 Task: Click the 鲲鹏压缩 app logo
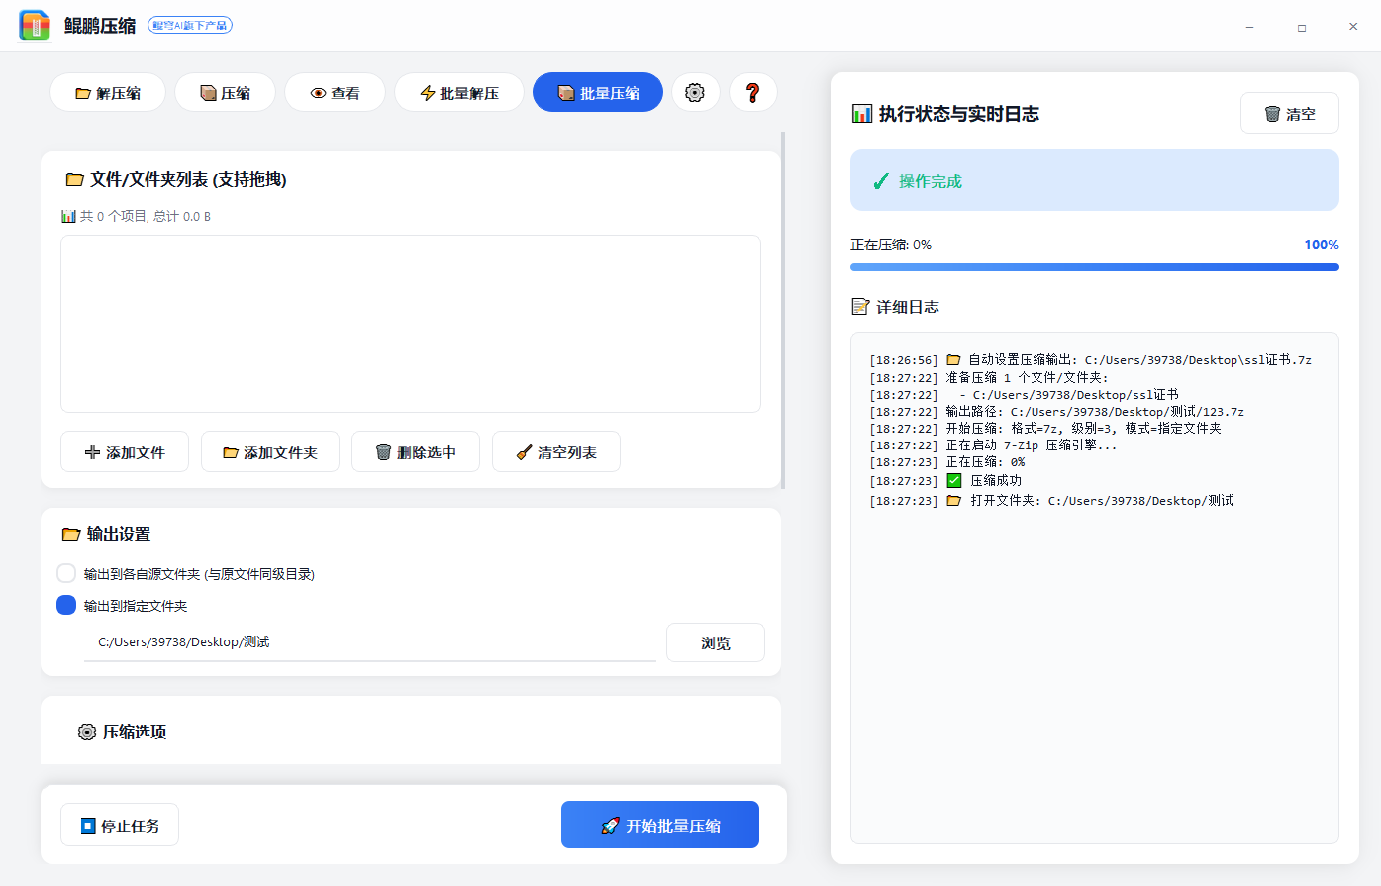click(x=34, y=25)
